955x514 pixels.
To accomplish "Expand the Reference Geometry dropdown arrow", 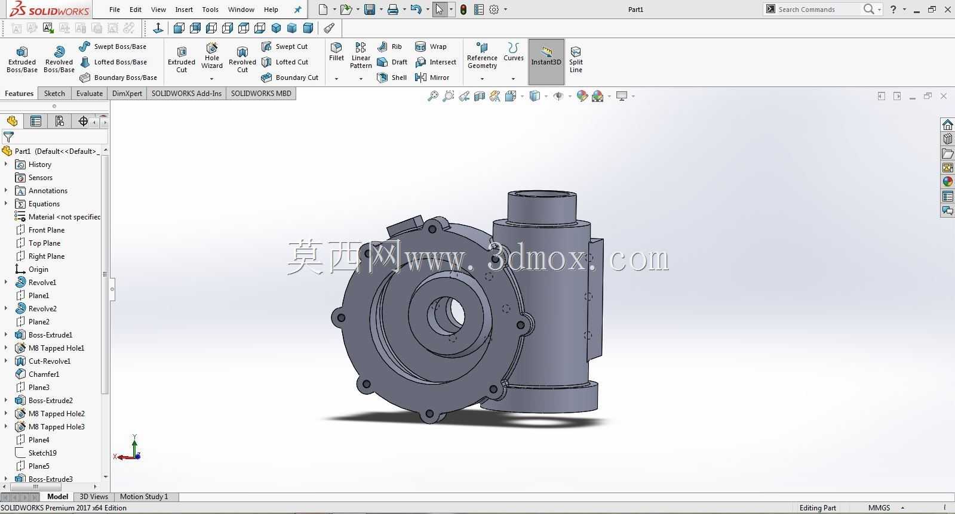I will (482, 79).
